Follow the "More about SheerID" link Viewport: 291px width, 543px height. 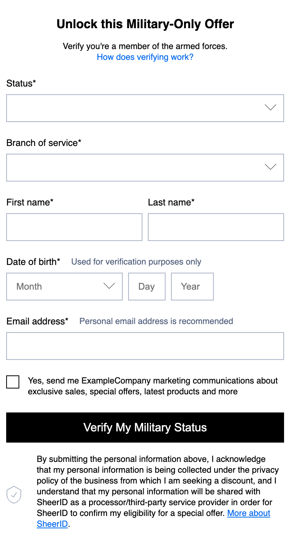pyautogui.click(x=249, y=513)
